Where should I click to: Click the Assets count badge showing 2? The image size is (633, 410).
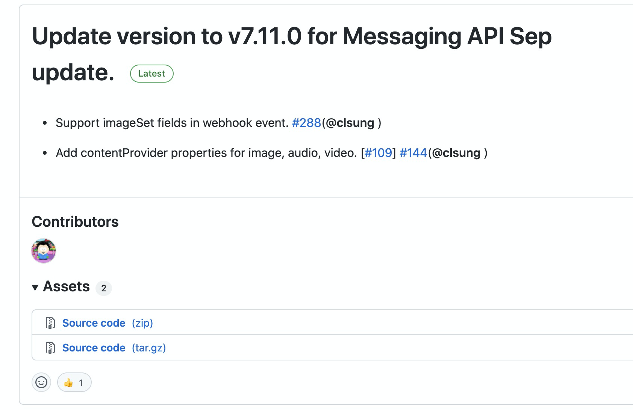[x=104, y=288]
